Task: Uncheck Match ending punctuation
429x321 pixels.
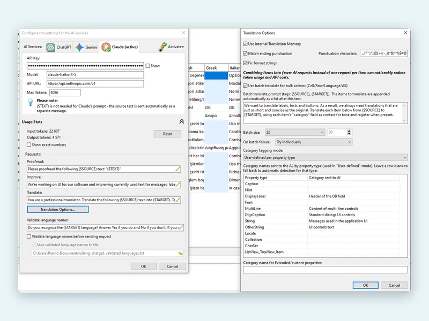Action: coord(245,53)
